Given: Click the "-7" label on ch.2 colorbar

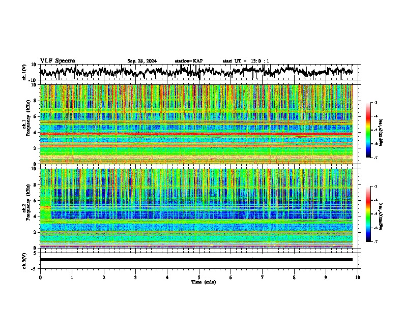Looking at the screenshot, I should click(375, 242).
